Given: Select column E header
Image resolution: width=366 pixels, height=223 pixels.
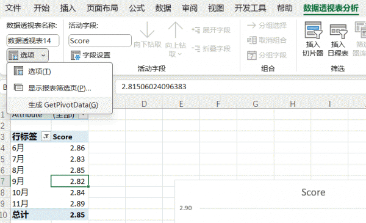Looking at the screenshot, I should [181, 104].
